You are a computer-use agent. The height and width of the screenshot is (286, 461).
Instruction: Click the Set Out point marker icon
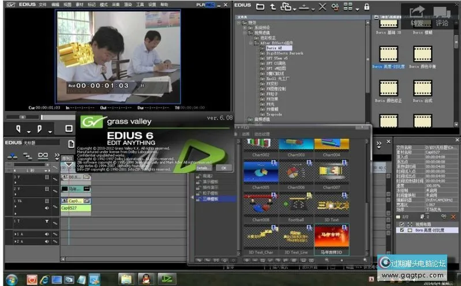point(40,129)
